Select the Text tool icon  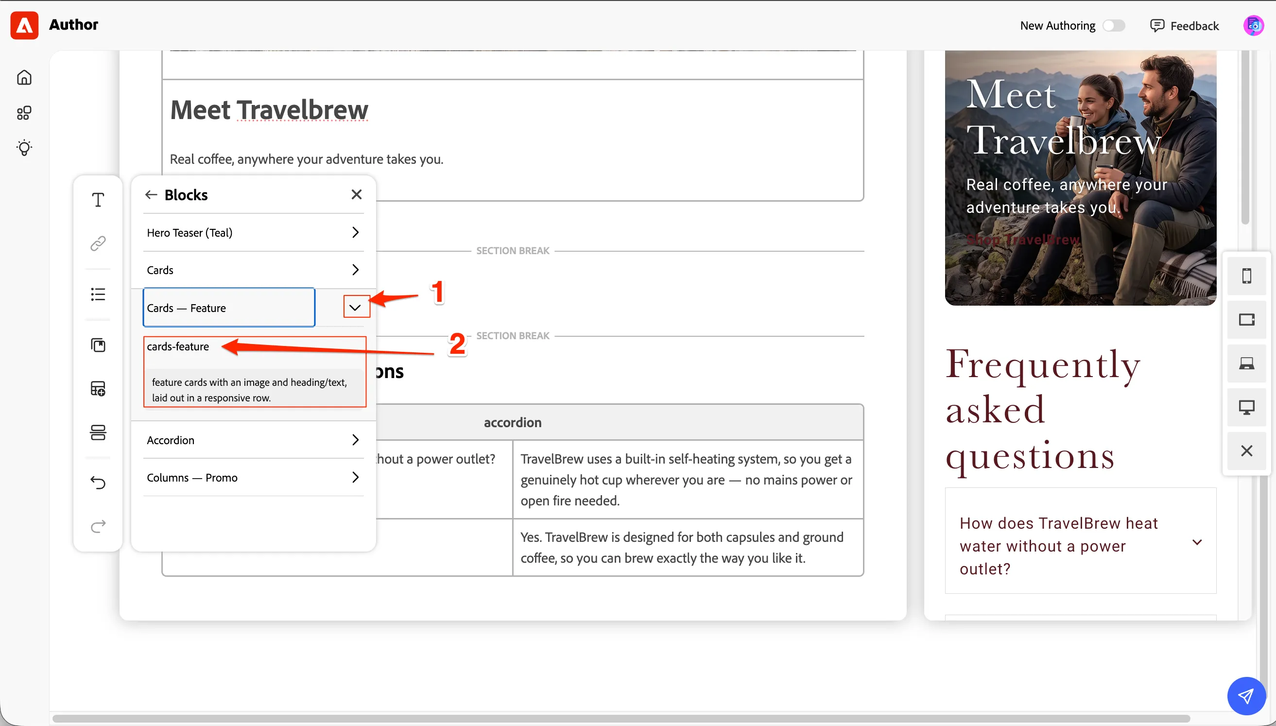(98, 200)
